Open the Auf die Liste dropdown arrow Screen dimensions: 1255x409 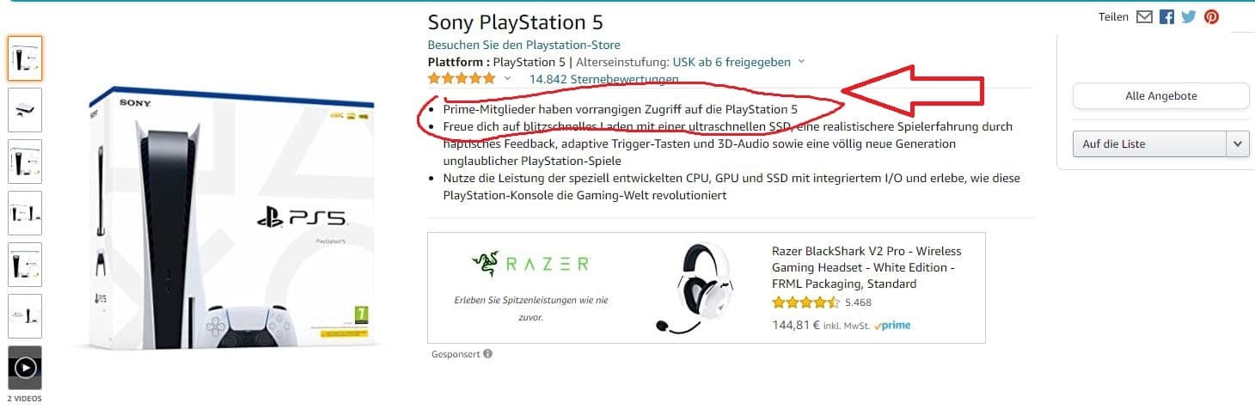coord(1238,143)
